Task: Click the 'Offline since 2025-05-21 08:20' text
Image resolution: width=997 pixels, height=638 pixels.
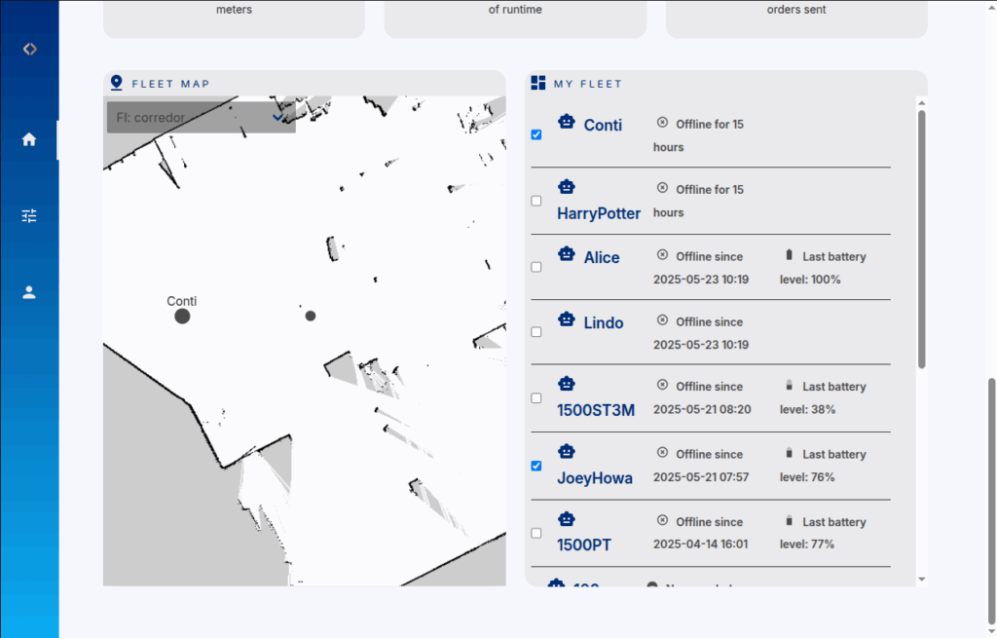Action: (702, 398)
